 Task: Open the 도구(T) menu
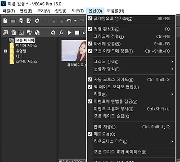(x=77, y=11)
